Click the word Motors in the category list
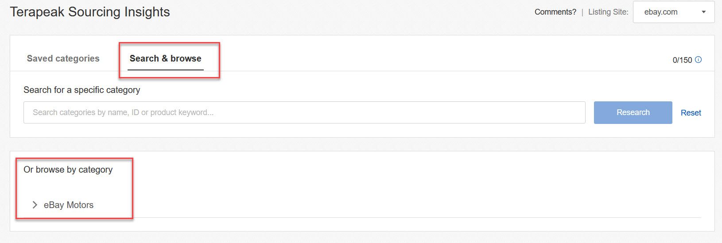The height and width of the screenshot is (243, 722). pos(80,205)
